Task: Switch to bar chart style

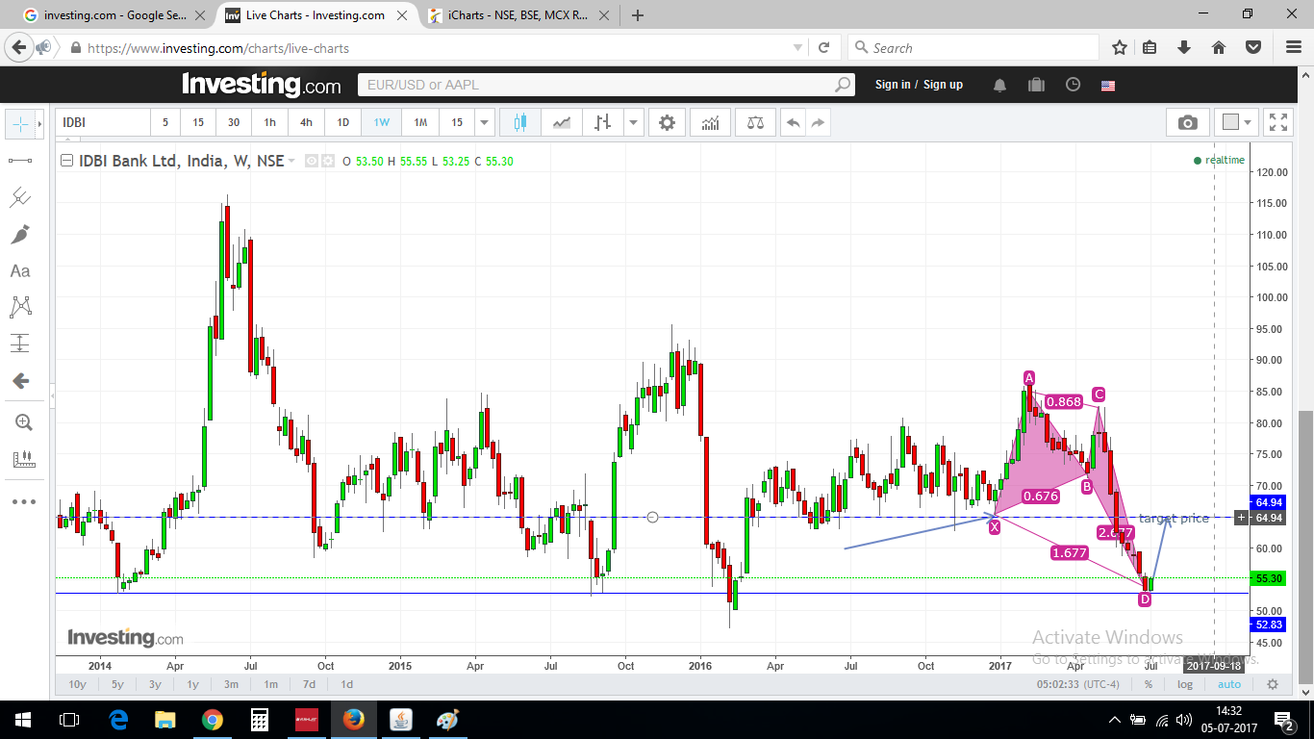Action: [603, 122]
